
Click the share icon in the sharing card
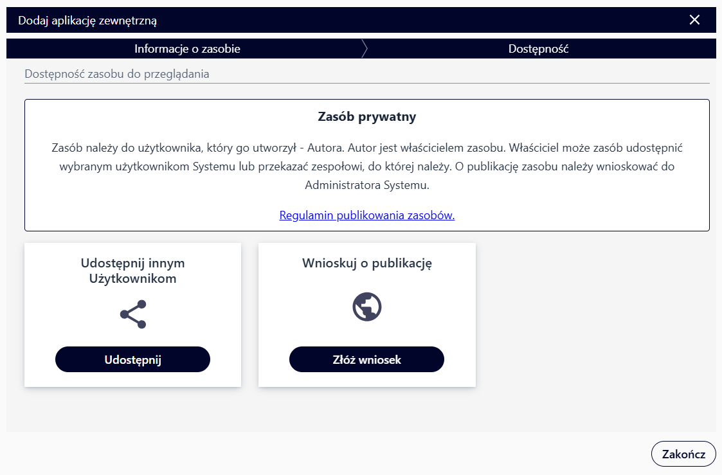[x=133, y=314]
